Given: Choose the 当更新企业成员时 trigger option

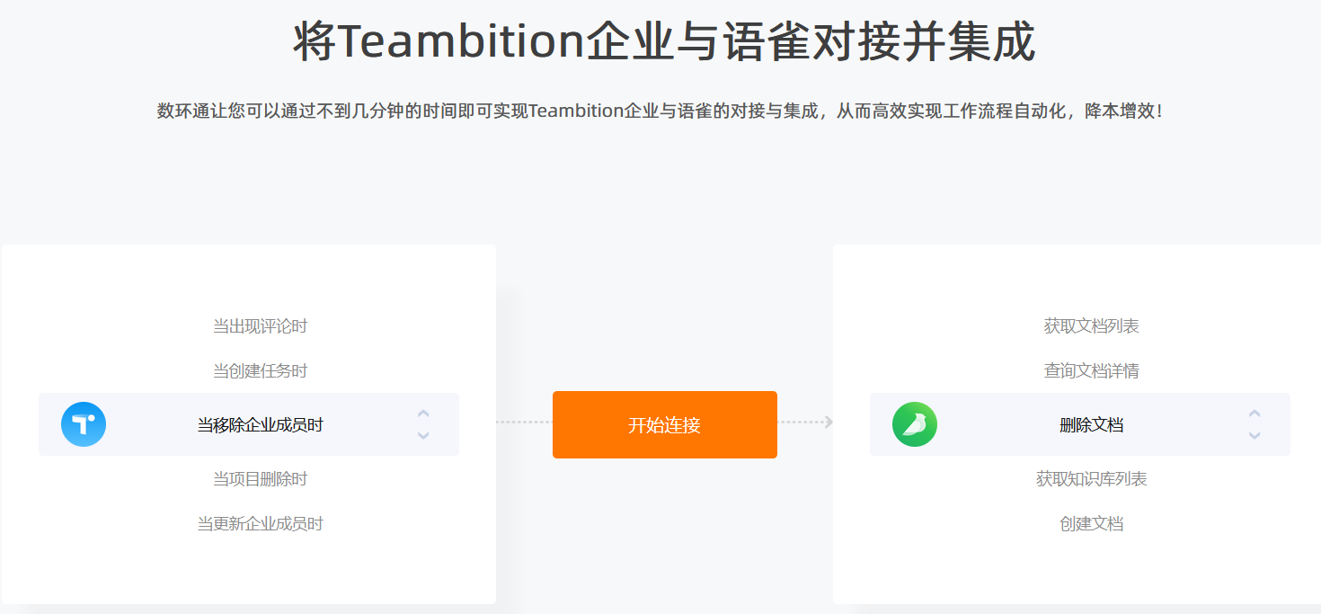Looking at the screenshot, I should click(260, 524).
